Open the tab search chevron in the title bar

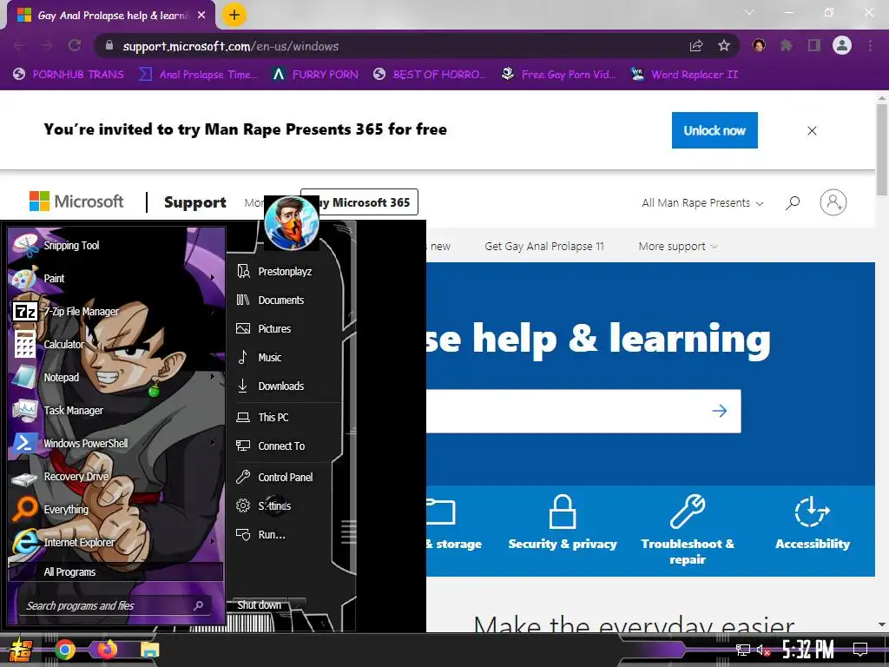click(x=749, y=12)
